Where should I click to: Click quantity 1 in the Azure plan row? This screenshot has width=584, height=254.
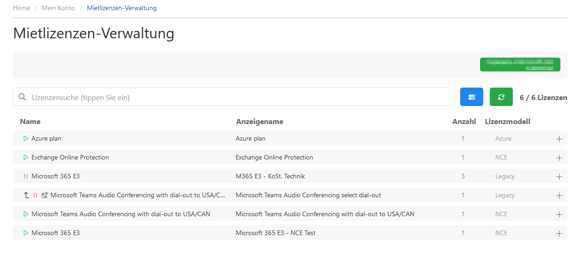pyautogui.click(x=463, y=138)
